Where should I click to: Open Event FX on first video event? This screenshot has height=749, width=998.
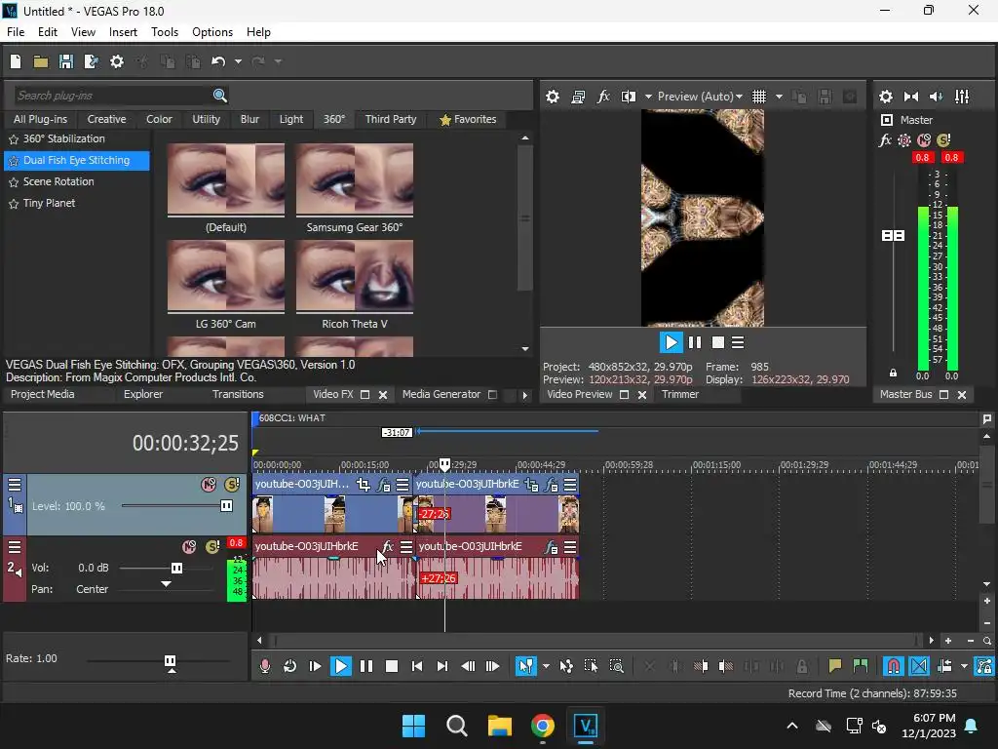click(383, 485)
